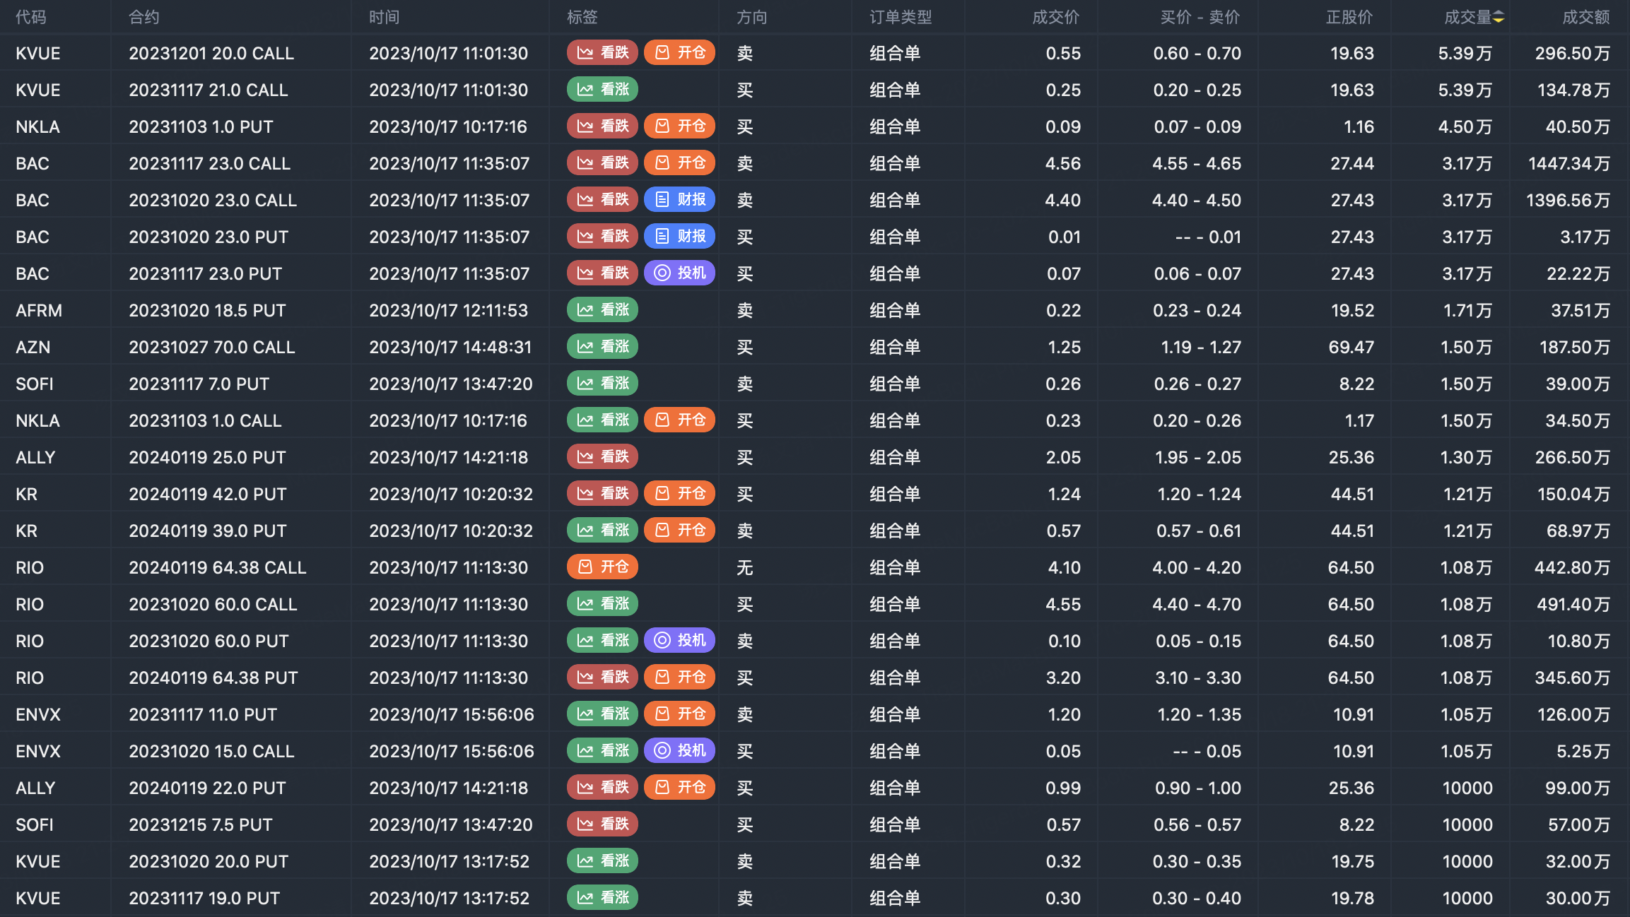
Task: Click the 成交价 column header
Action: pyautogui.click(x=1056, y=17)
